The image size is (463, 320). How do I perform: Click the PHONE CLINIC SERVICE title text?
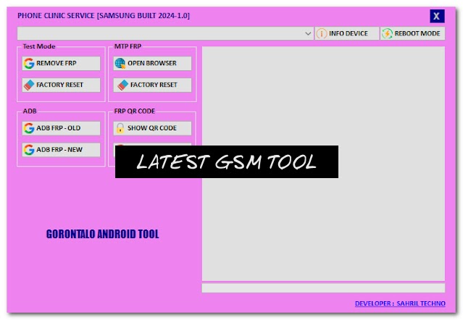coord(104,16)
